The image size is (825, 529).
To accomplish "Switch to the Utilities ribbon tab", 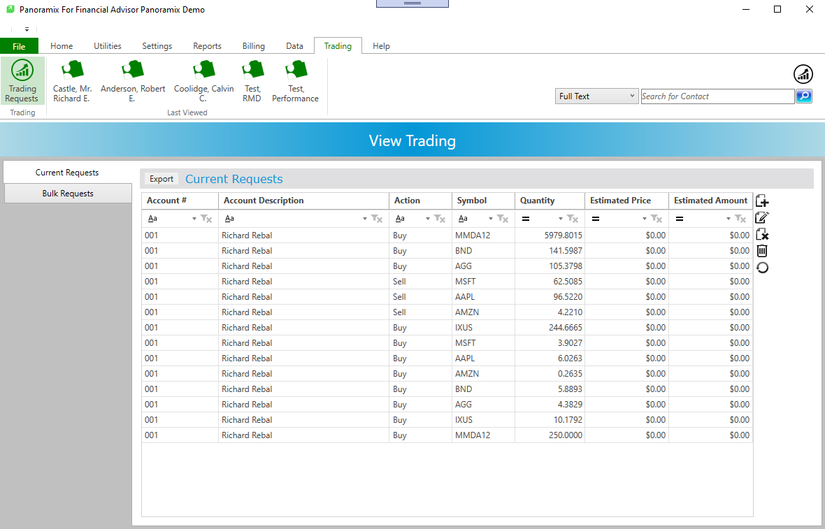I will coord(108,46).
